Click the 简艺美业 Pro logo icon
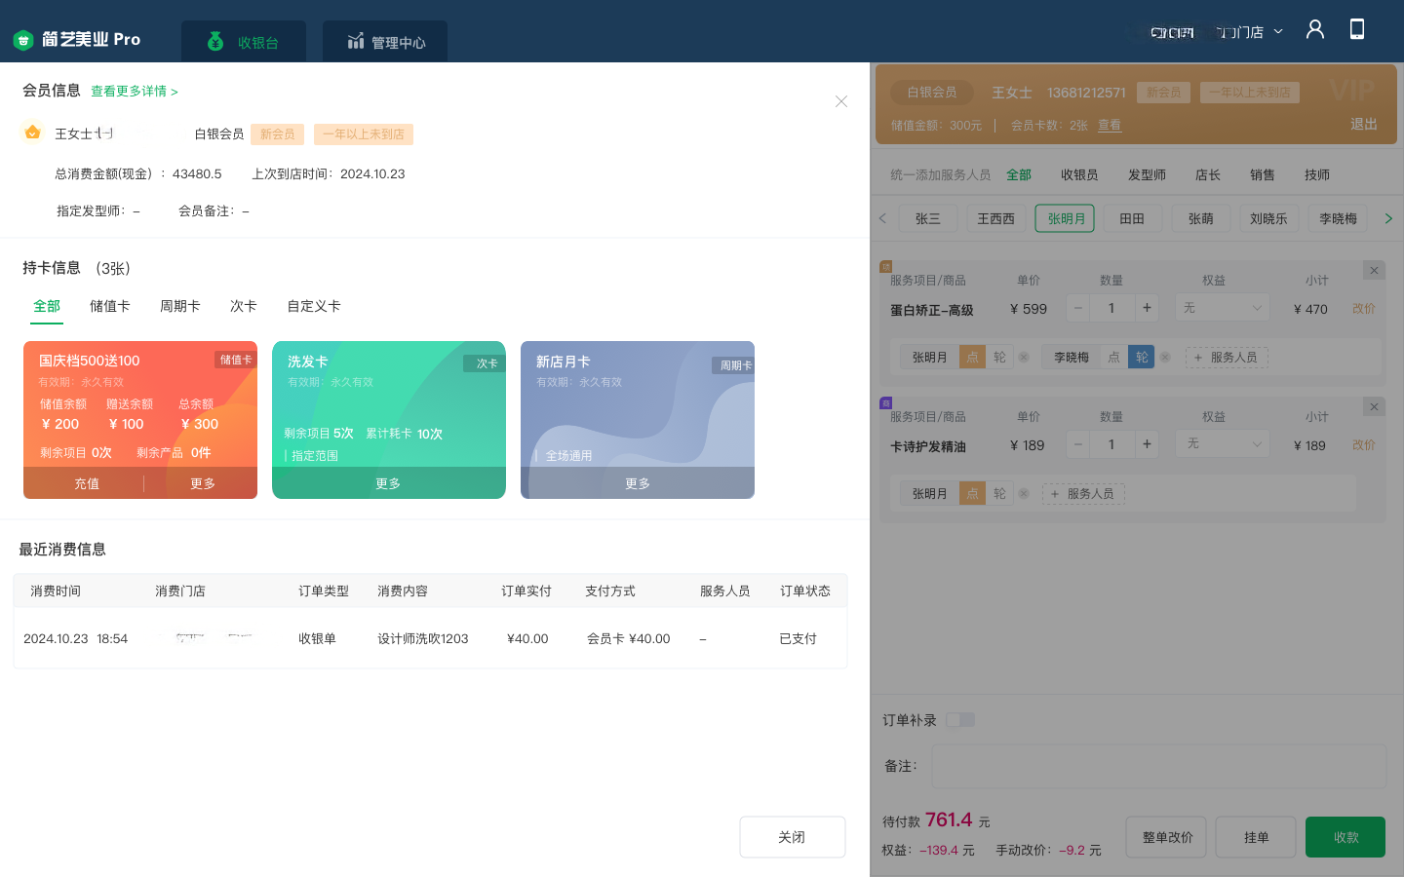Screen dimensions: 1404x877 [21, 39]
